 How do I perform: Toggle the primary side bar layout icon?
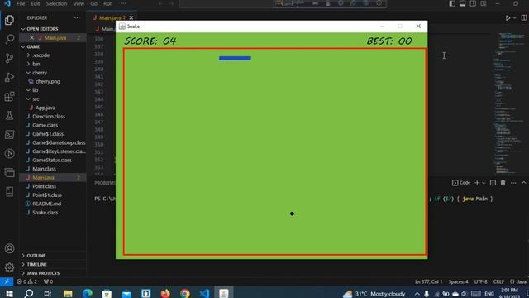452,3
